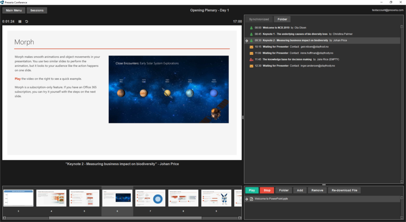Click the envelope icon beside the 11:00 slot
Viewport: 406px width, 222px height.
(251, 53)
